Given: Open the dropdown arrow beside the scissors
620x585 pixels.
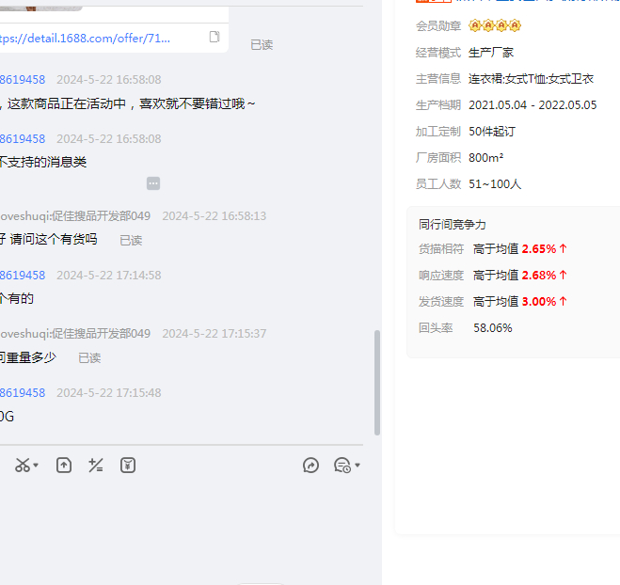Looking at the screenshot, I should click(36, 466).
